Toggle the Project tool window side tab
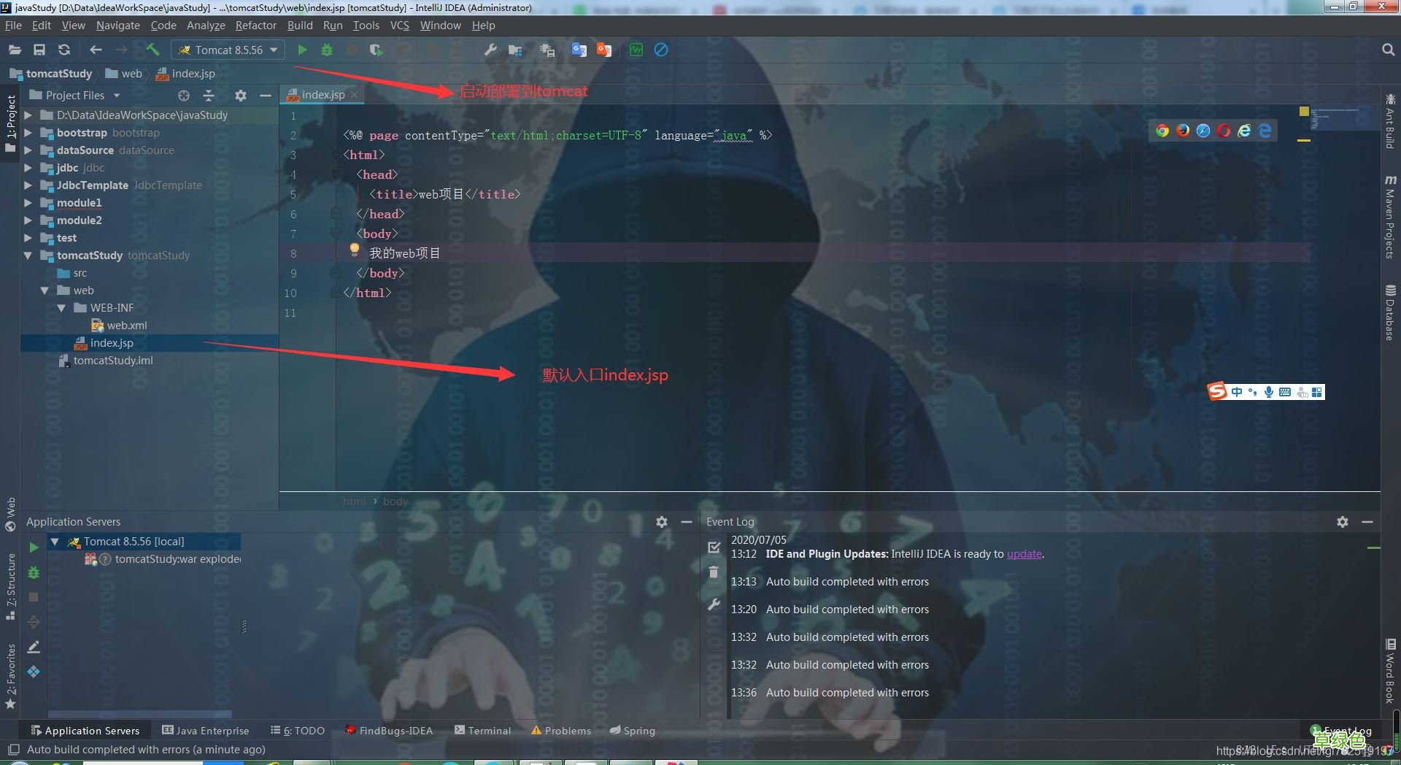The width and height of the screenshot is (1401, 765). [x=10, y=118]
